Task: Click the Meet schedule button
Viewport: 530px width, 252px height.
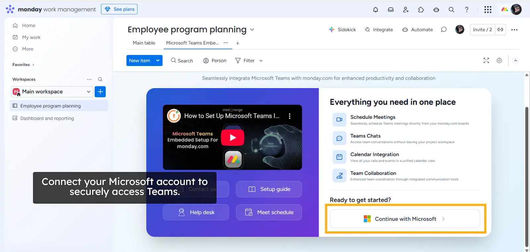Action: (269, 212)
